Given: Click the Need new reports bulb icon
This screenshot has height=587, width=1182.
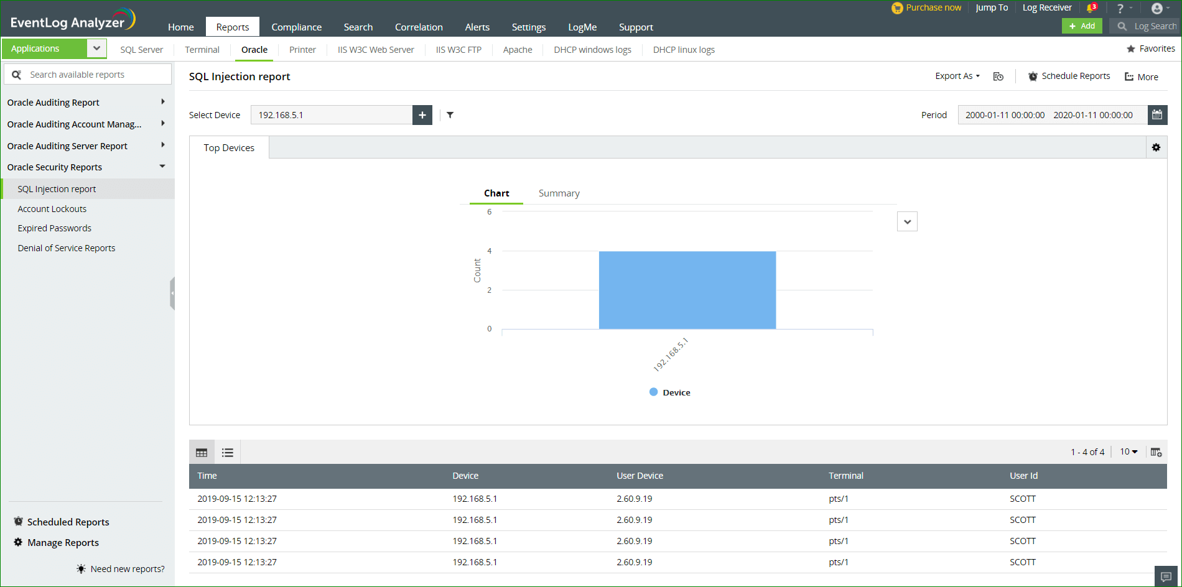Looking at the screenshot, I should 81,569.
